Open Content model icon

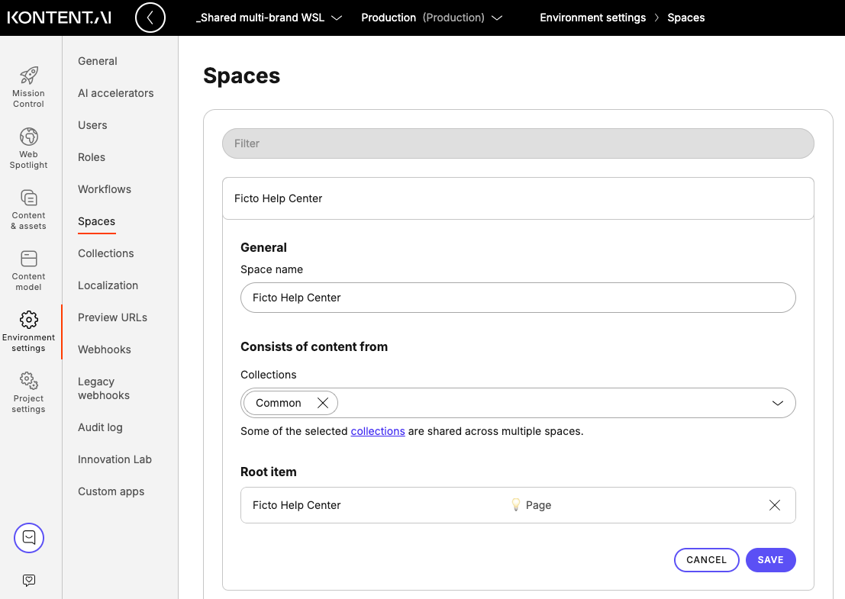29,259
